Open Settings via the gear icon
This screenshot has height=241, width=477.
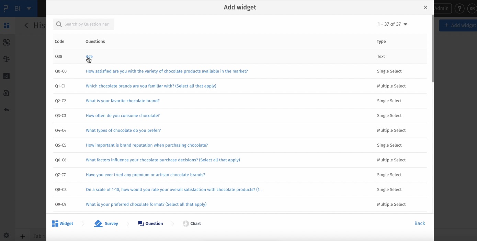6,236
